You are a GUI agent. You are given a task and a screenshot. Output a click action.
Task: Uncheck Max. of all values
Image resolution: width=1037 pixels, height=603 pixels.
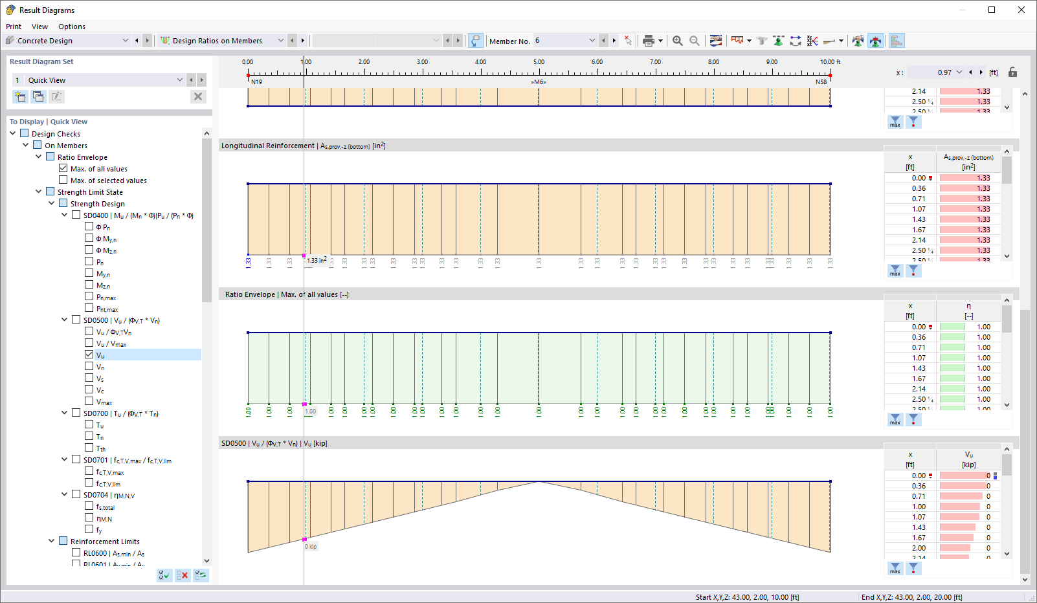tap(63, 168)
